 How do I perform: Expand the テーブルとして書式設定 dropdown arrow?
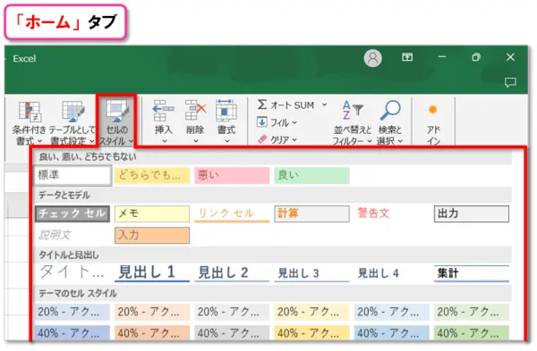(x=92, y=141)
